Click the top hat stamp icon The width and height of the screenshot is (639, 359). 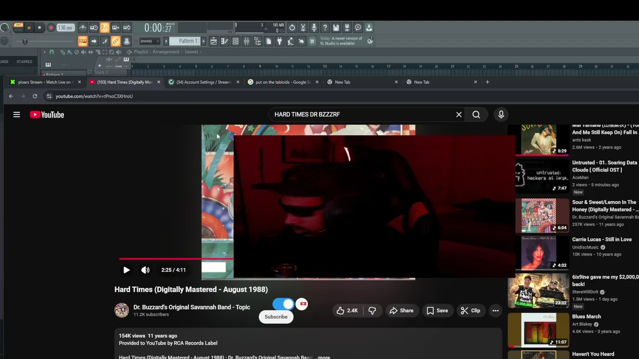tap(127, 41)
